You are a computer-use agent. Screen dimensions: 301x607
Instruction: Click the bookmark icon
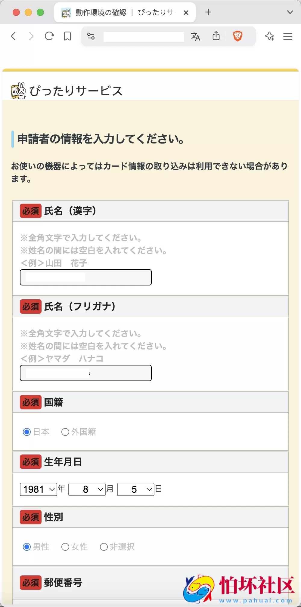coord(67,36)
